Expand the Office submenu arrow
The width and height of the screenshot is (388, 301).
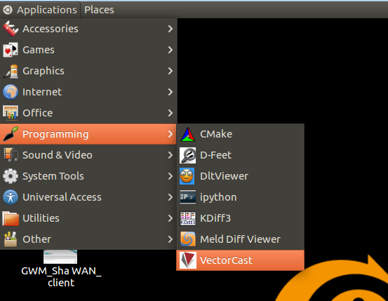[170, 113]
